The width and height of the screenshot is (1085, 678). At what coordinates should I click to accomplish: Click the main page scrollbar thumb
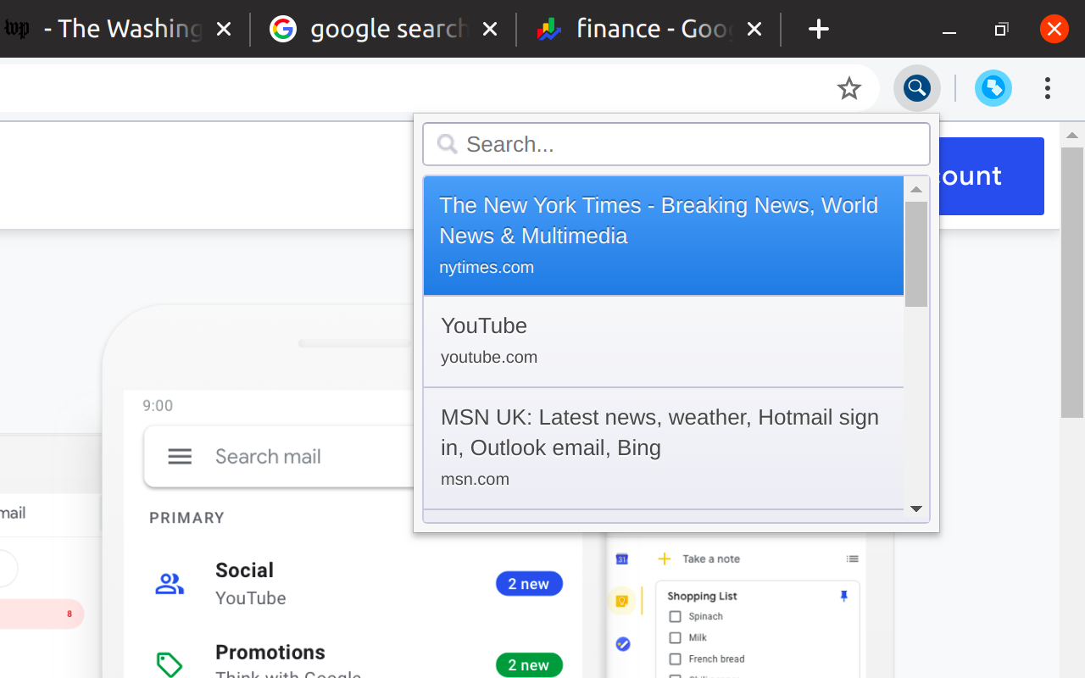click(x=1072, y=282)
